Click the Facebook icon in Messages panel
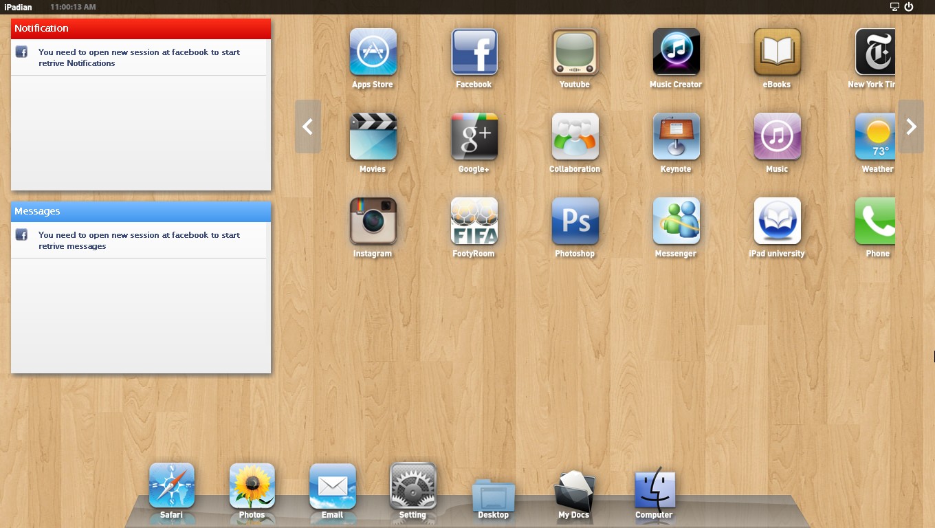The height and width of the screenshot is (528, 935). (21, 234)
